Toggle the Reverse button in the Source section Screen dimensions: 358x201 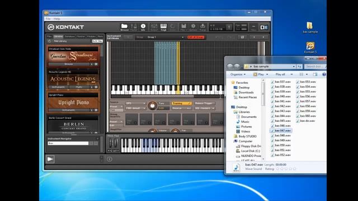181,108
